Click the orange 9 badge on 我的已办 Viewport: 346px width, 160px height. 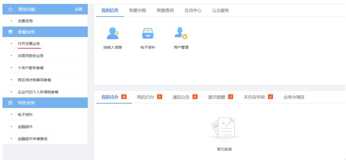click(x=159, y=97)
